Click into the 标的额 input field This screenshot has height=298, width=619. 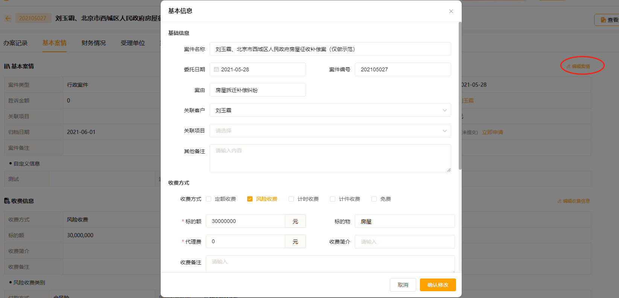coord(245,221)
